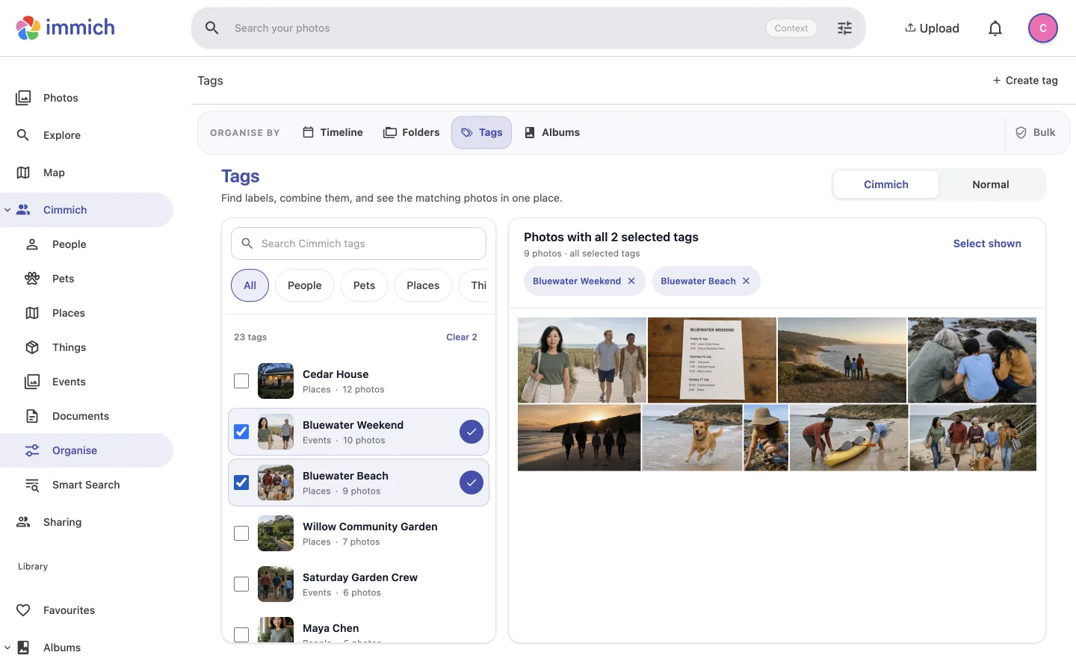Click the blue checkmark circle on Bluewater Weekend
This screenshot has height=667, width=1076.
pyautogui.click(x=471, y=432)
